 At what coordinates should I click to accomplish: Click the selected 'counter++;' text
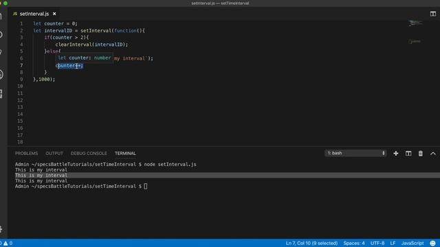(x=69, y=66)
